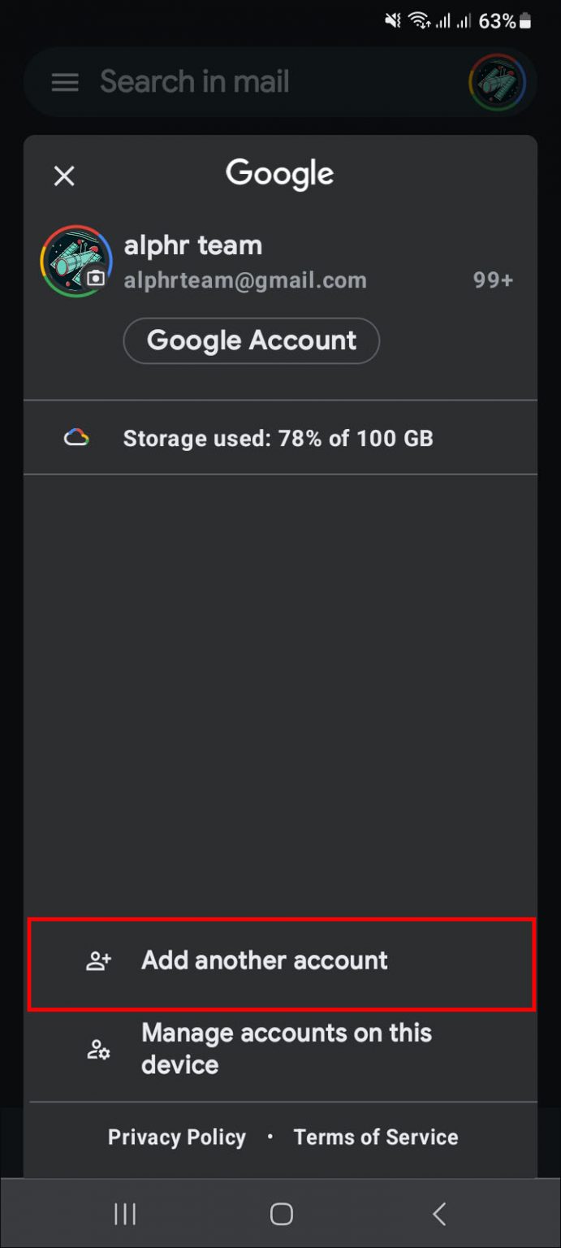Screen dimensions: 561x1248
Task: Tap the Search in mail field
Action: 244,82
